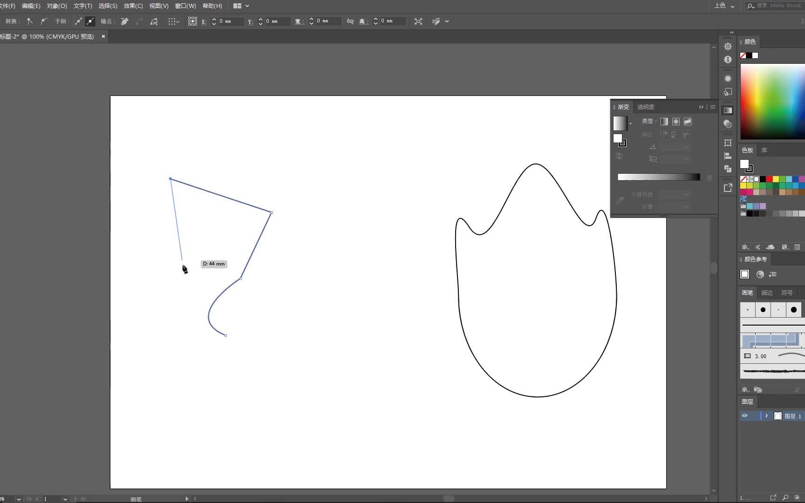Image resolution: width=805 pixels, height=503 pixels.
Task: Select the 3.00 calligraphic brush row
Action: (772, 356)
